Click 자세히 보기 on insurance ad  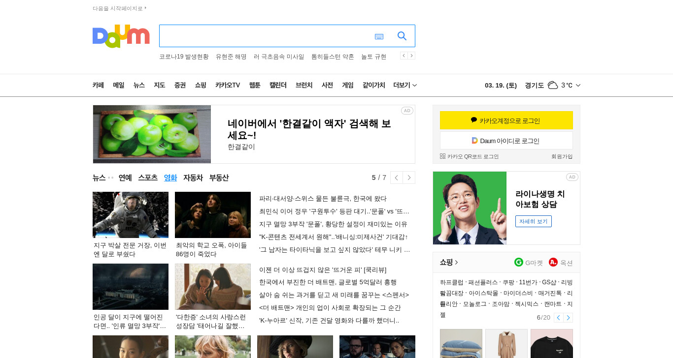coord(534,221)
